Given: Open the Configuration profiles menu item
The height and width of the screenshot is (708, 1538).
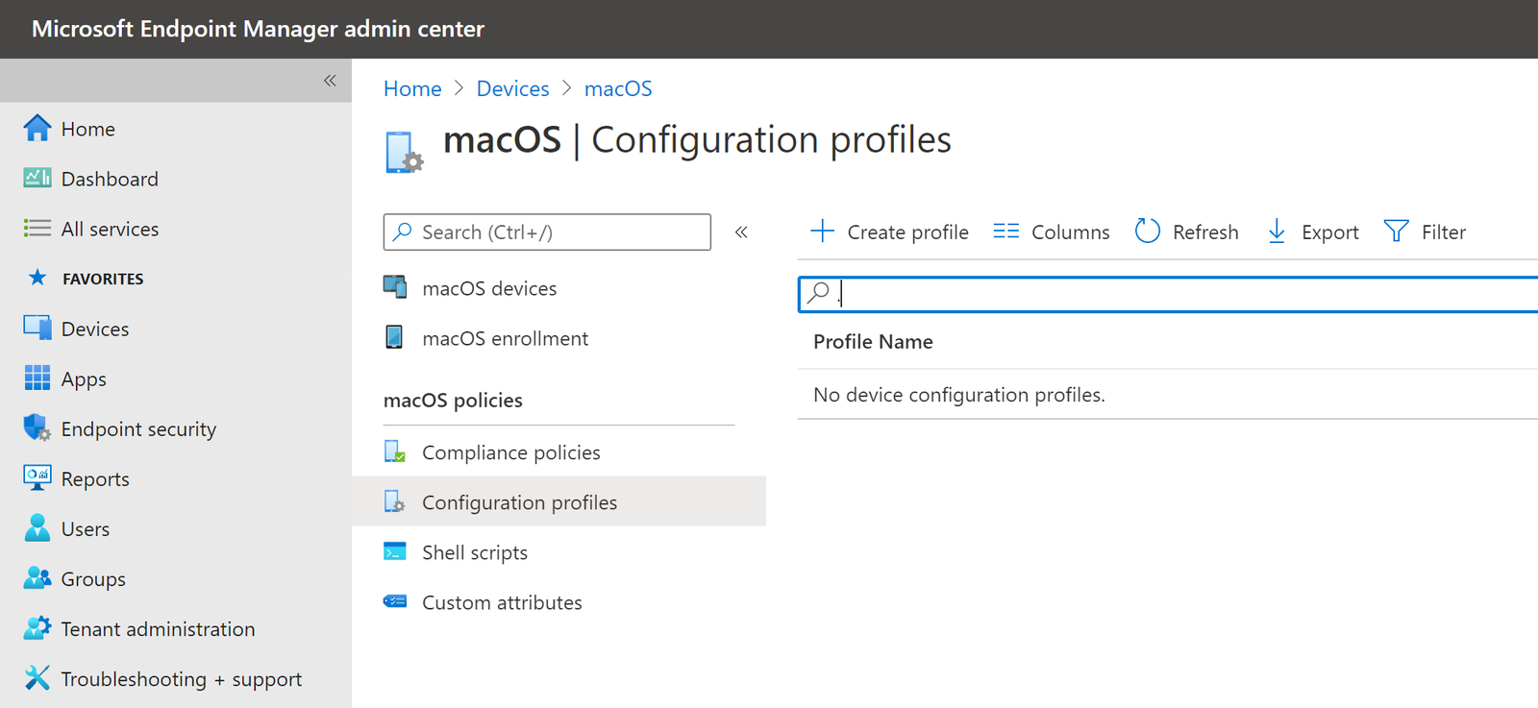Looking at the screenshot, I should pos(559,501).
